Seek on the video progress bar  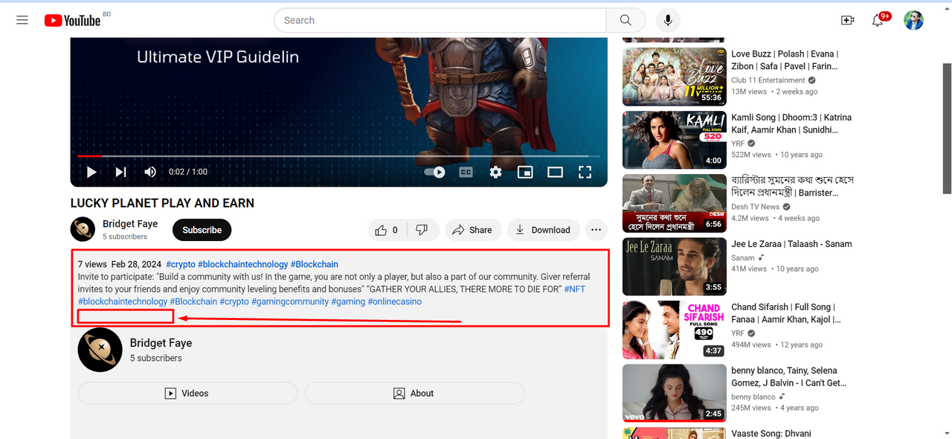[x=338, y=156]
